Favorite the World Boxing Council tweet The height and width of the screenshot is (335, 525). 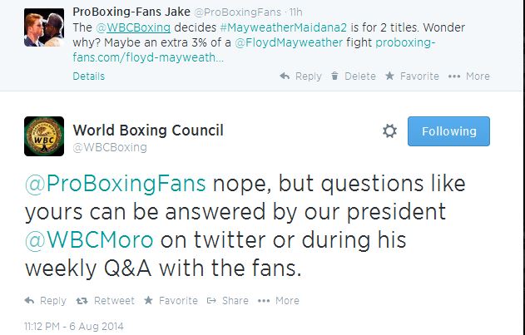point(171,300)
